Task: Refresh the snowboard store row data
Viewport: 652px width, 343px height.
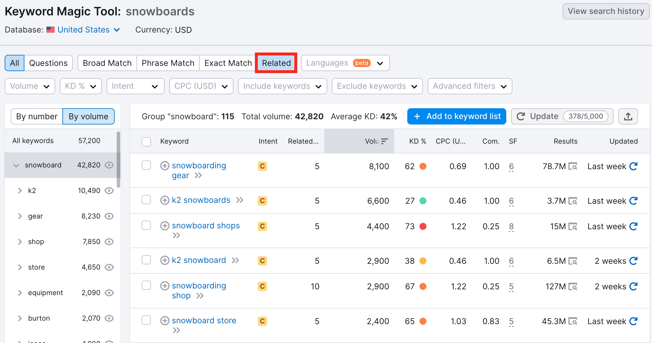Action: [633, 321]
